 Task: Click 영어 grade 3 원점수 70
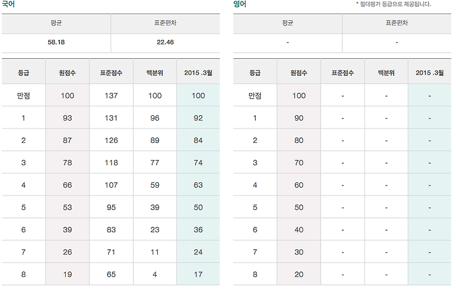point(299,163)
